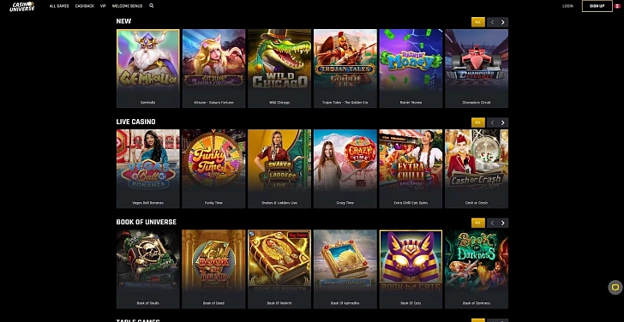Click the Login link
Viewport: 624px width, 322px height.
pos(568,6)
